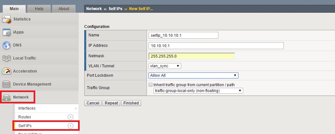Enable Inherit traffic group checkbox
335x134 pixels.
[151, 85]
